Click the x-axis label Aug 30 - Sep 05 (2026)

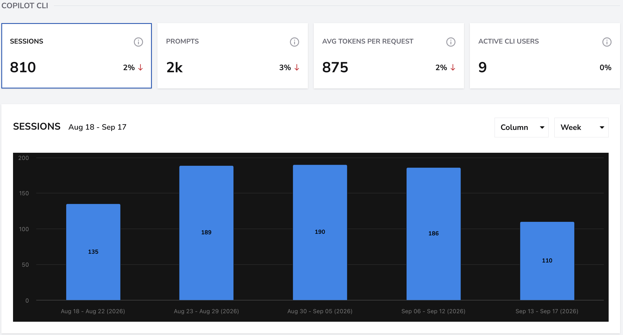click(x=320, y=311)
